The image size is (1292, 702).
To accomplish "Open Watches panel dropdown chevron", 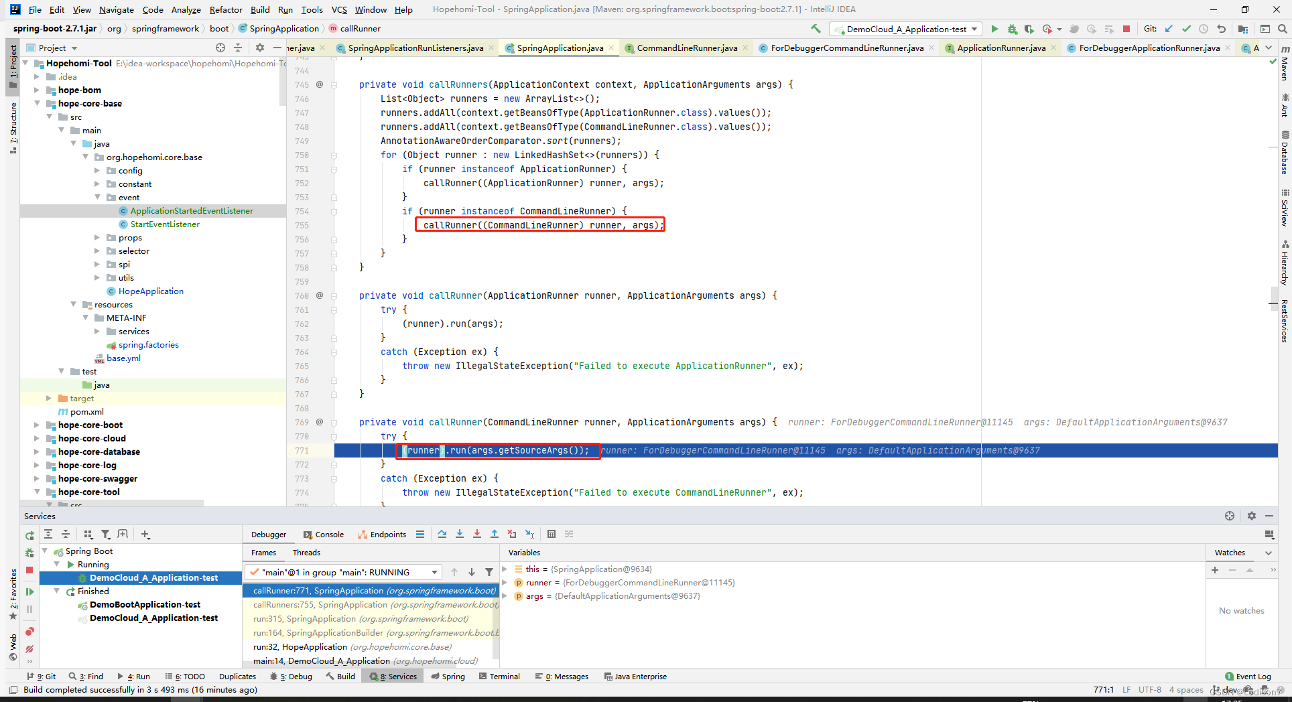I will [x=1268, y=553].
